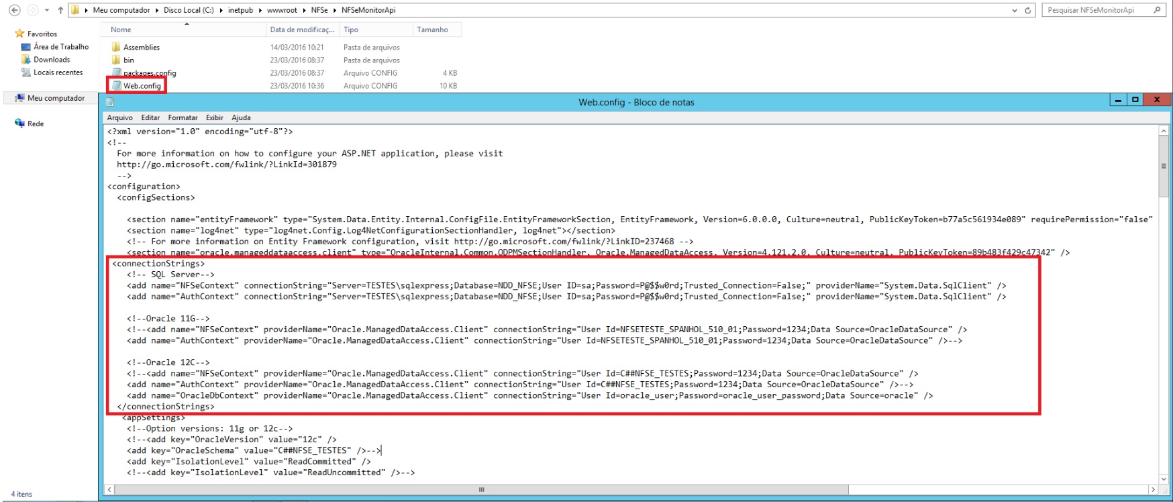Open the Arquivo menu in Notepad
Viewport: 1173px width, 502px height.
pyautogui.click(x=120, y=117)
